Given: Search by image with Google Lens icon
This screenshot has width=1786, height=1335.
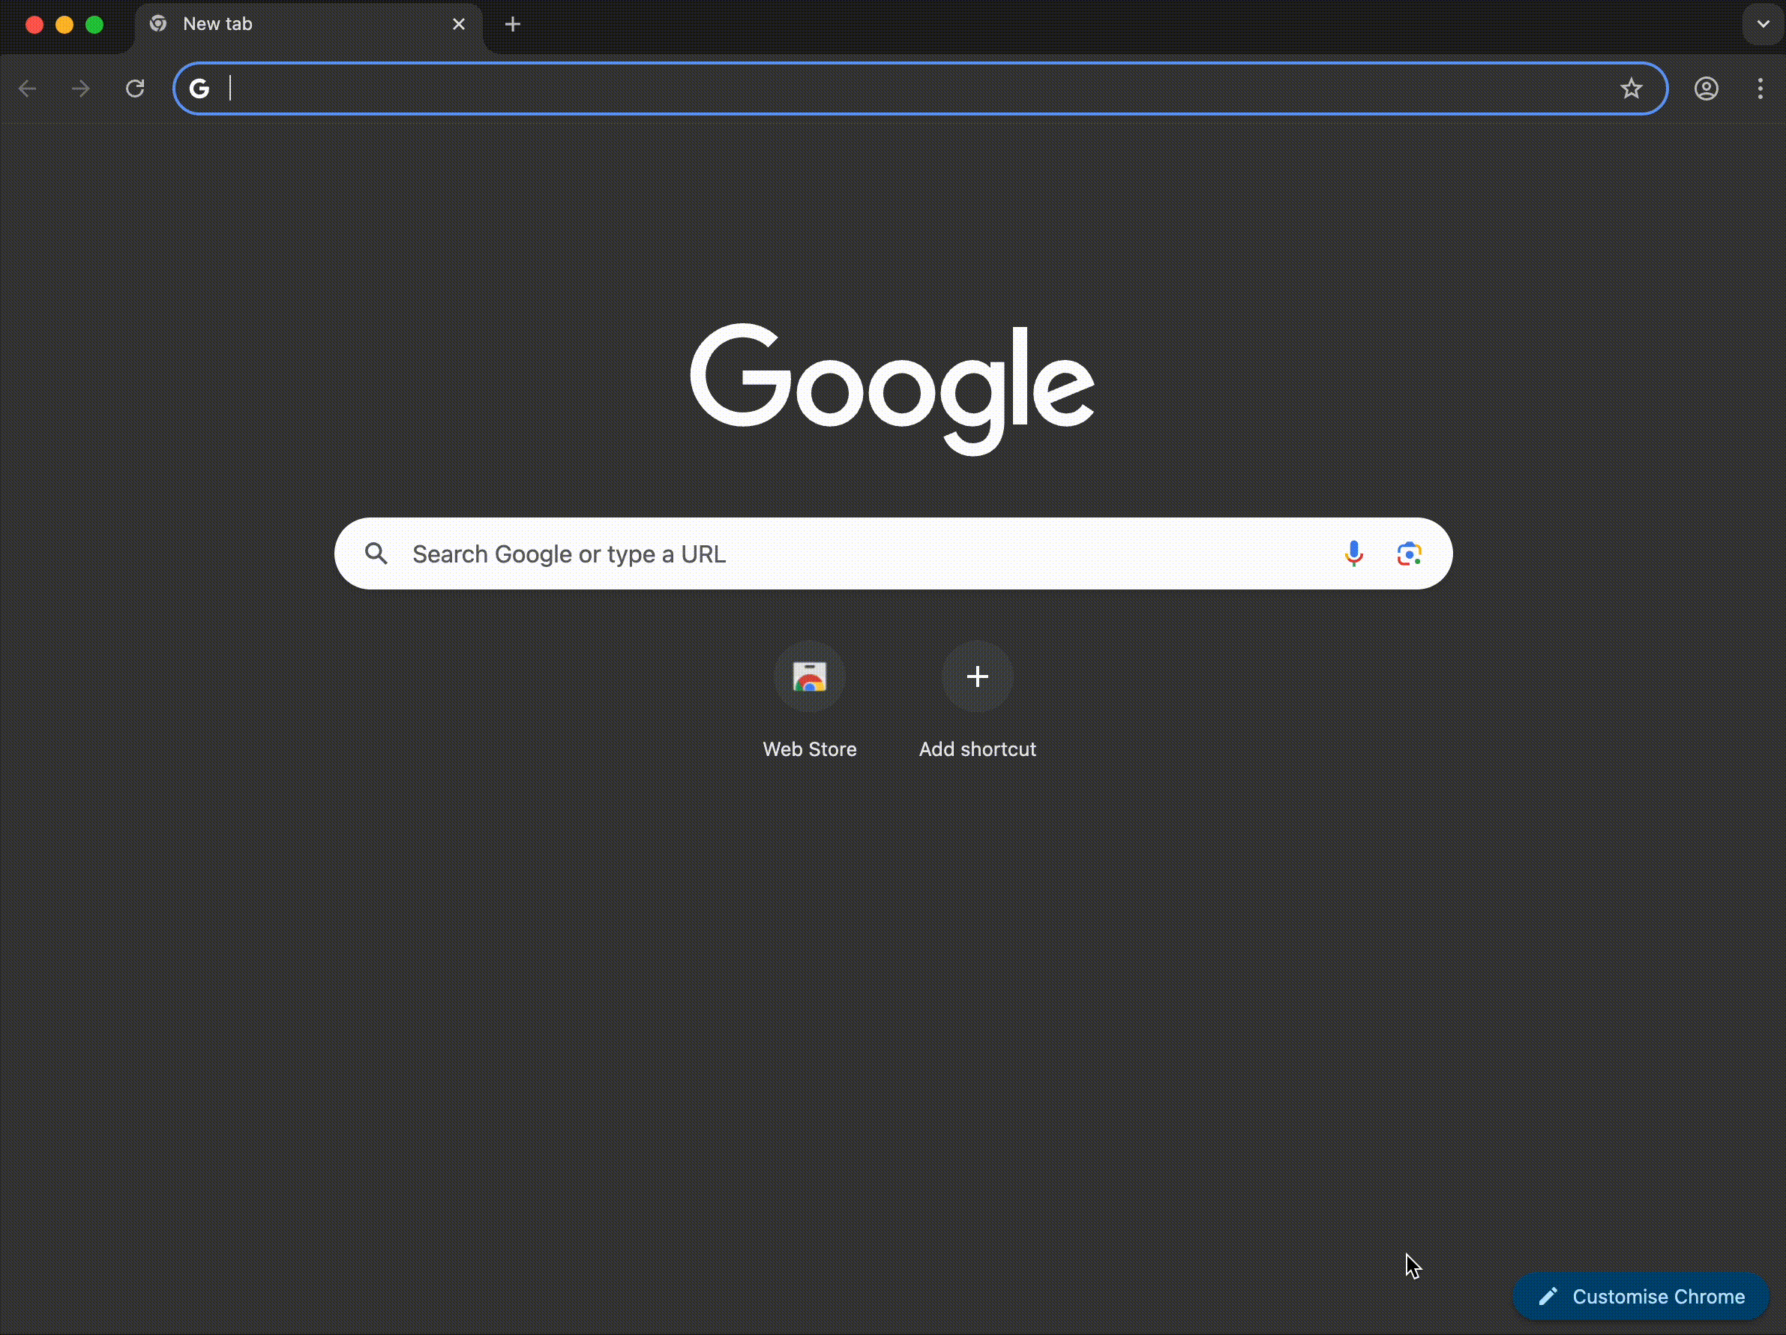Looking at the screenshot, I should tap(1409, 553).
